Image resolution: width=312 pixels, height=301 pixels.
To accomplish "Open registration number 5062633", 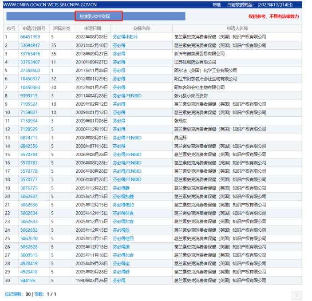I will (x=29, y=222).
